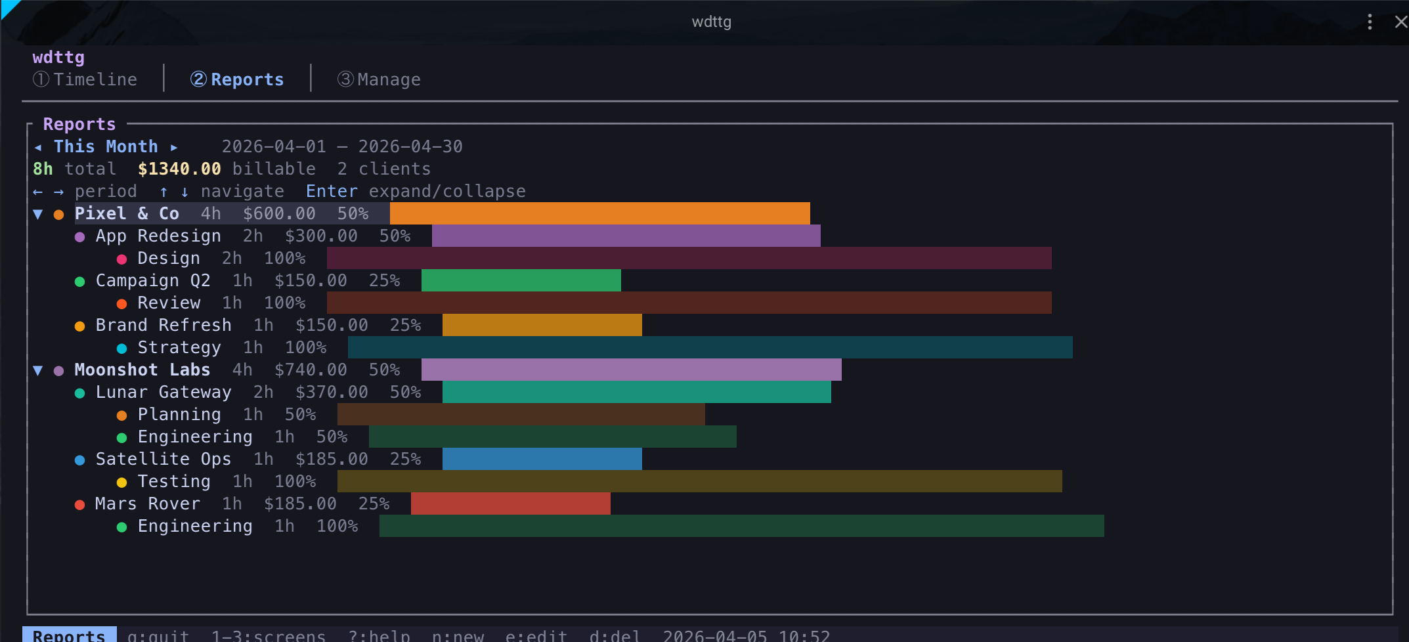Click the $1340.00 billable total
Viewport: 1409px width, 642px height.
[x=179, y=169]
